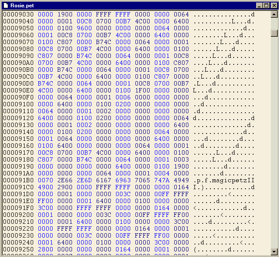Click the scrollbar down arrow
279x257 pixels.
pyautogui.click(x=274, y=251)
